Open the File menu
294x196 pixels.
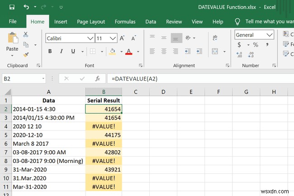click(13, 21)
